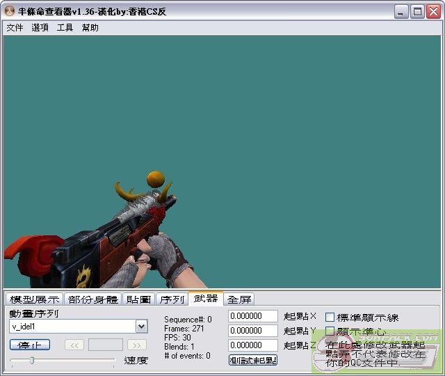The image size is (445, 376).
Task: Click the application icon in title bar
Action: [x=10, y=11]
